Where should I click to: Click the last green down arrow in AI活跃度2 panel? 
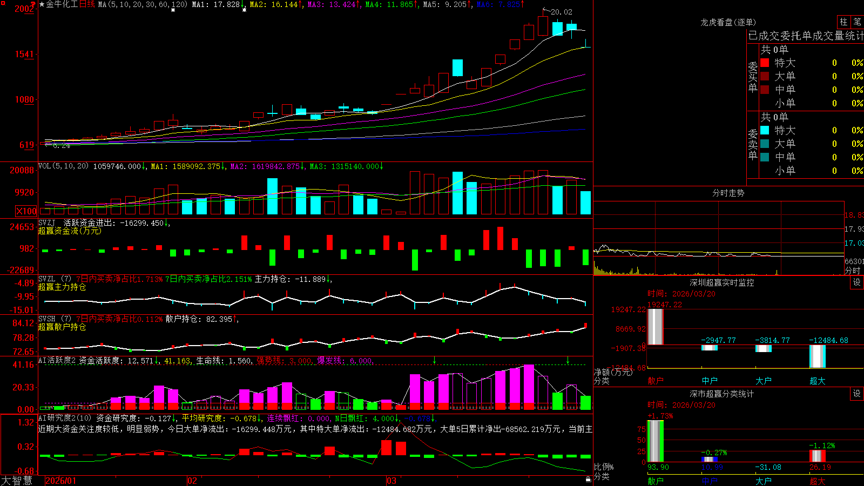[x=568, y=360]
